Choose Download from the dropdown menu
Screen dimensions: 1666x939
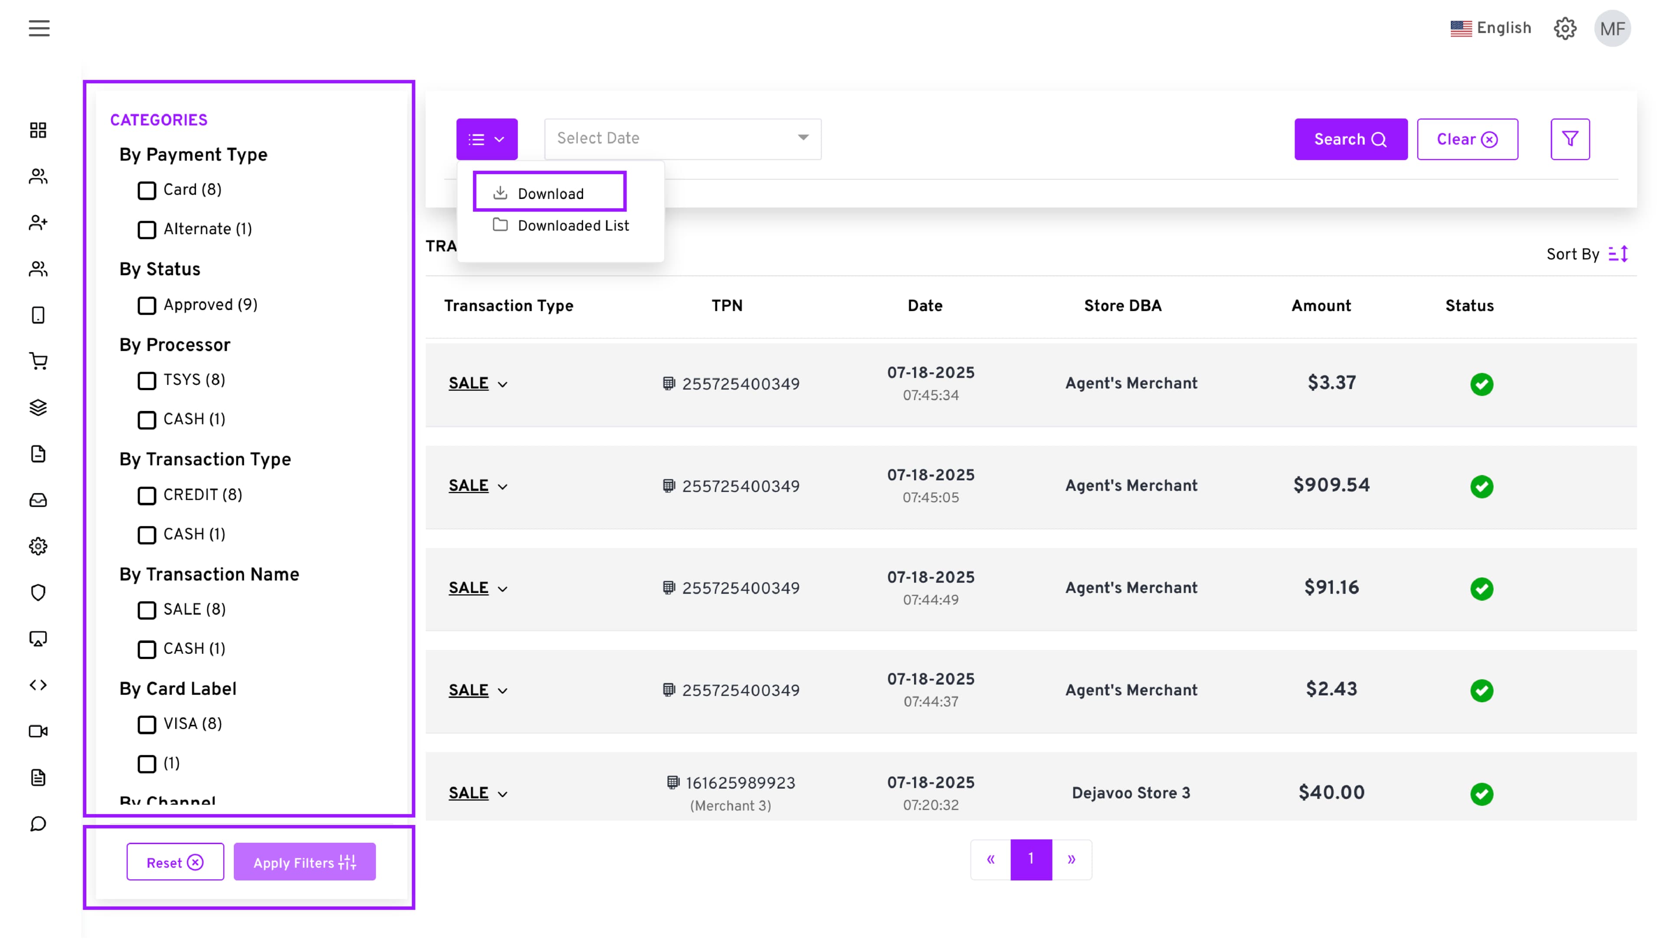click(x=550, y=193)
